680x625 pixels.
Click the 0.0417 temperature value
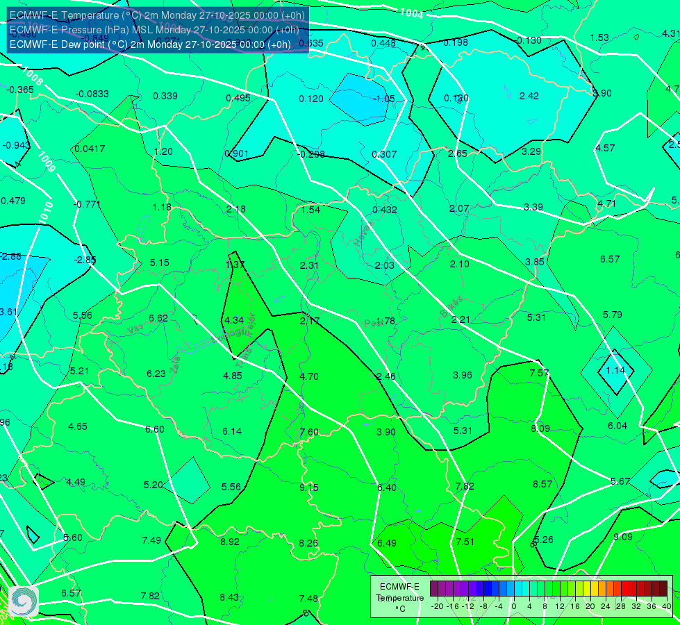click(x=90, y=149)
